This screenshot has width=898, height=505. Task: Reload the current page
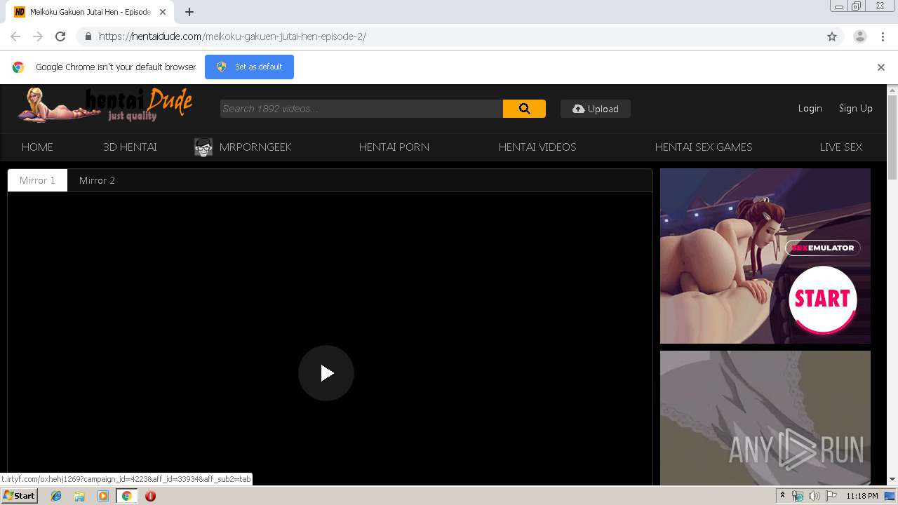coord(60,36)
